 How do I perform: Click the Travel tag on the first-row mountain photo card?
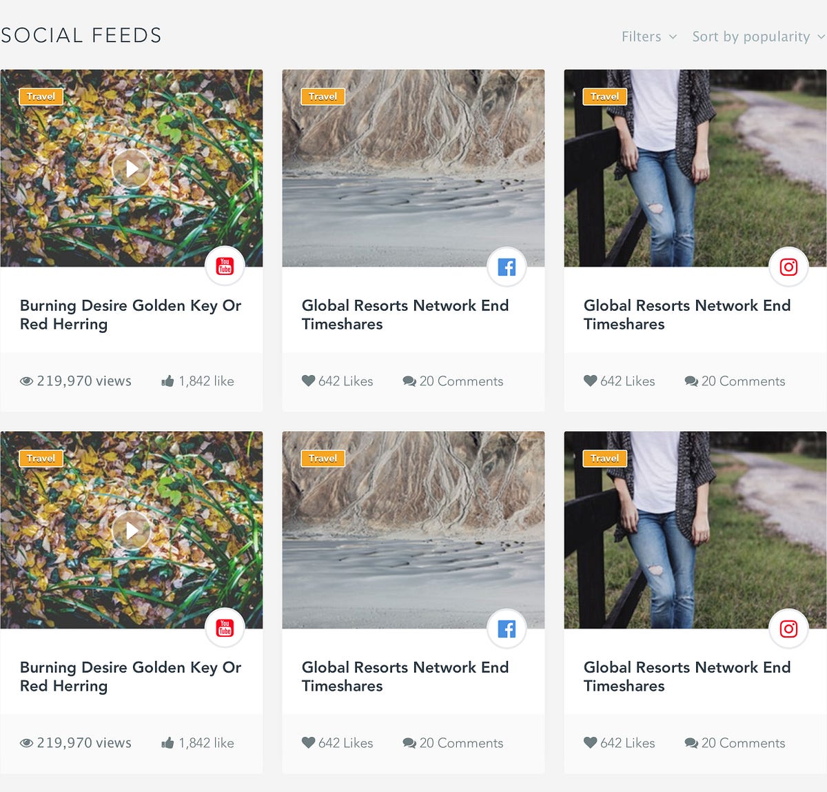pos(323,97)
